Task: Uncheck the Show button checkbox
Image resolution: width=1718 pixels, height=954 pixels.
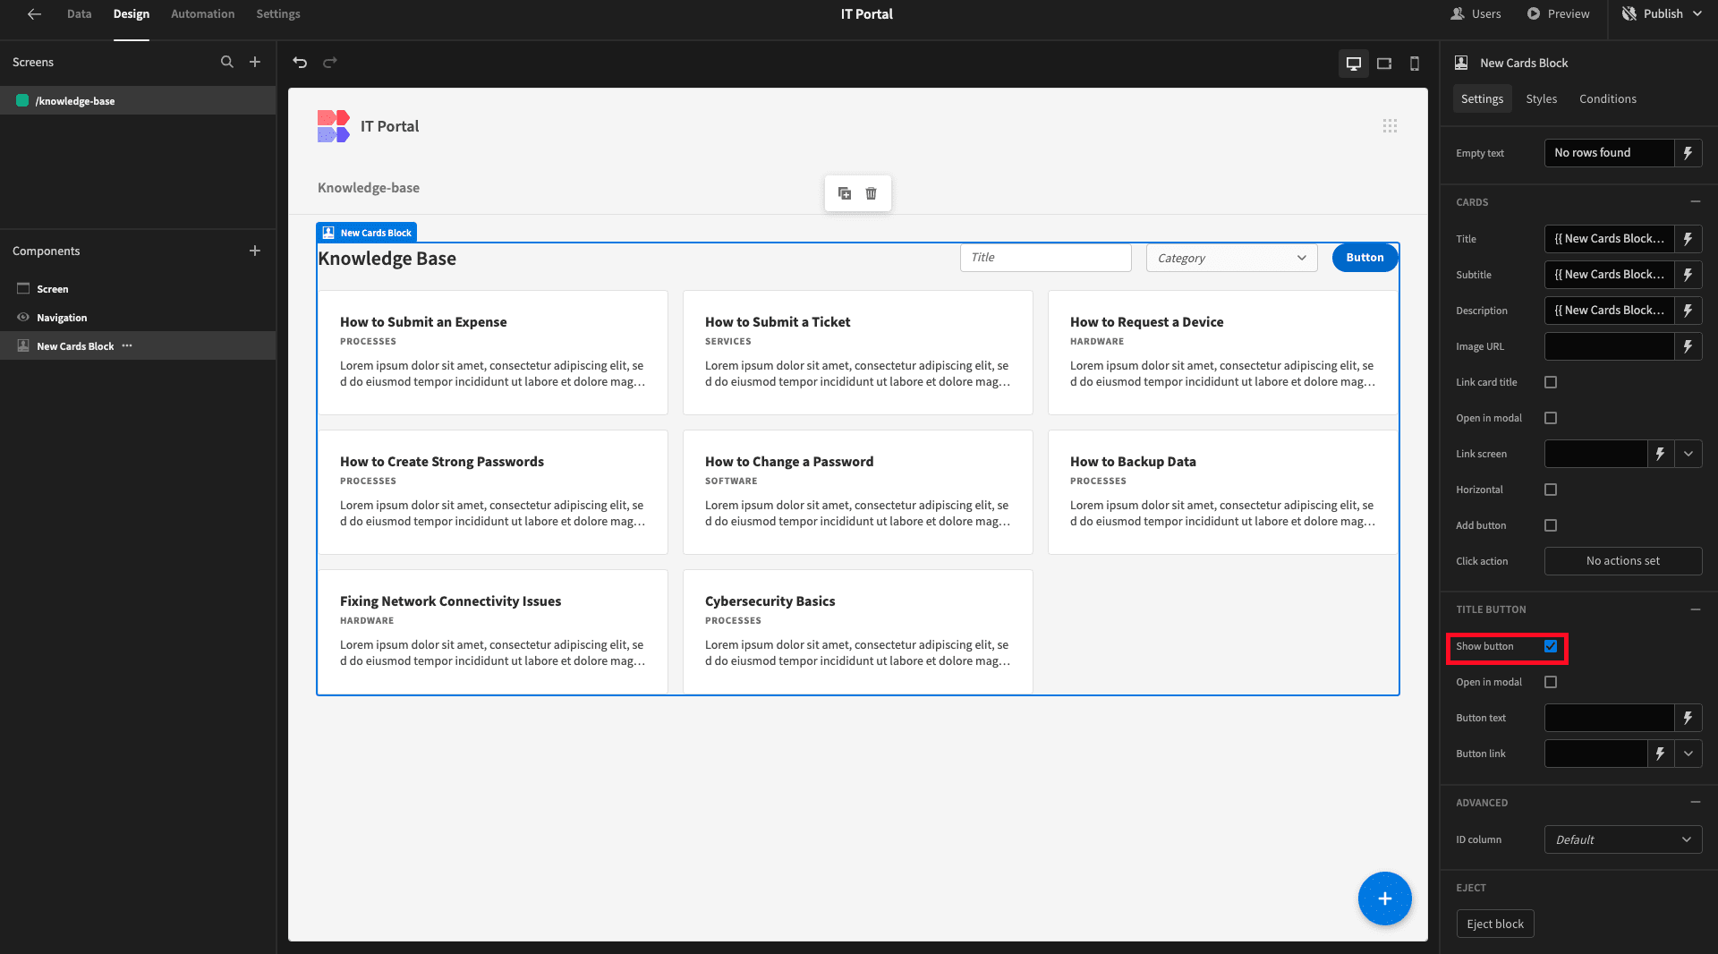Action: coord(1551,646)
